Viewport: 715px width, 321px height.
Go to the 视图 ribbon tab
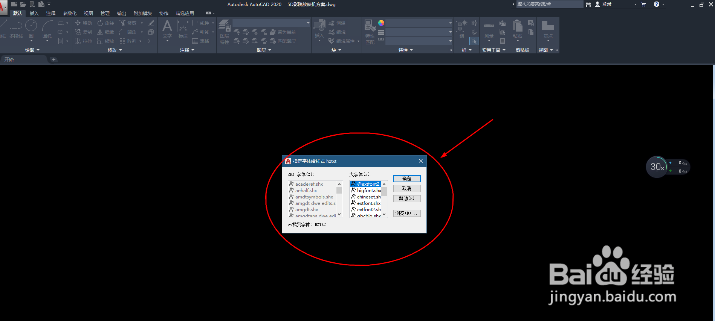[89, 13]
